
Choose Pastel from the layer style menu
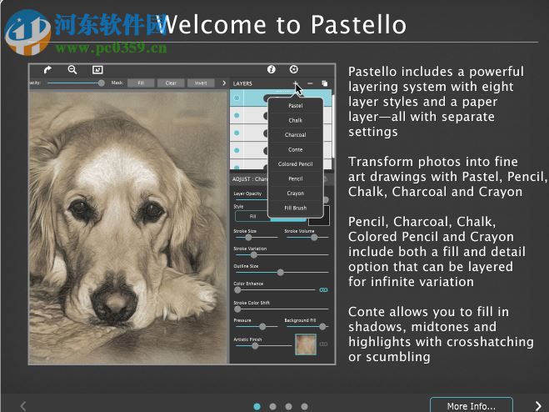(x=295, y=106)
